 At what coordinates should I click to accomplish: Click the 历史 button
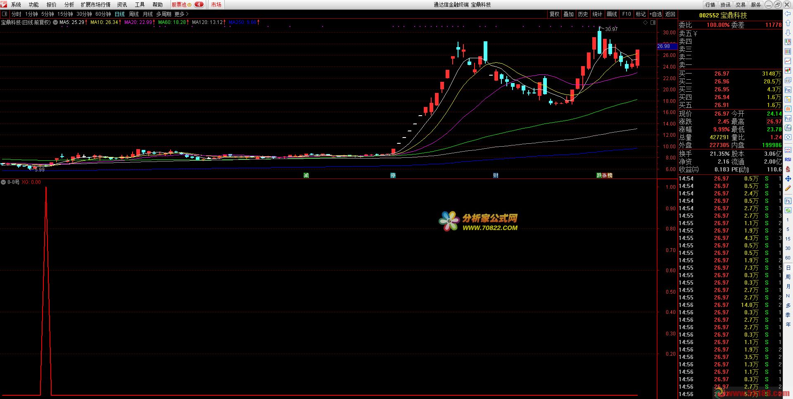(x=583, y=14)
